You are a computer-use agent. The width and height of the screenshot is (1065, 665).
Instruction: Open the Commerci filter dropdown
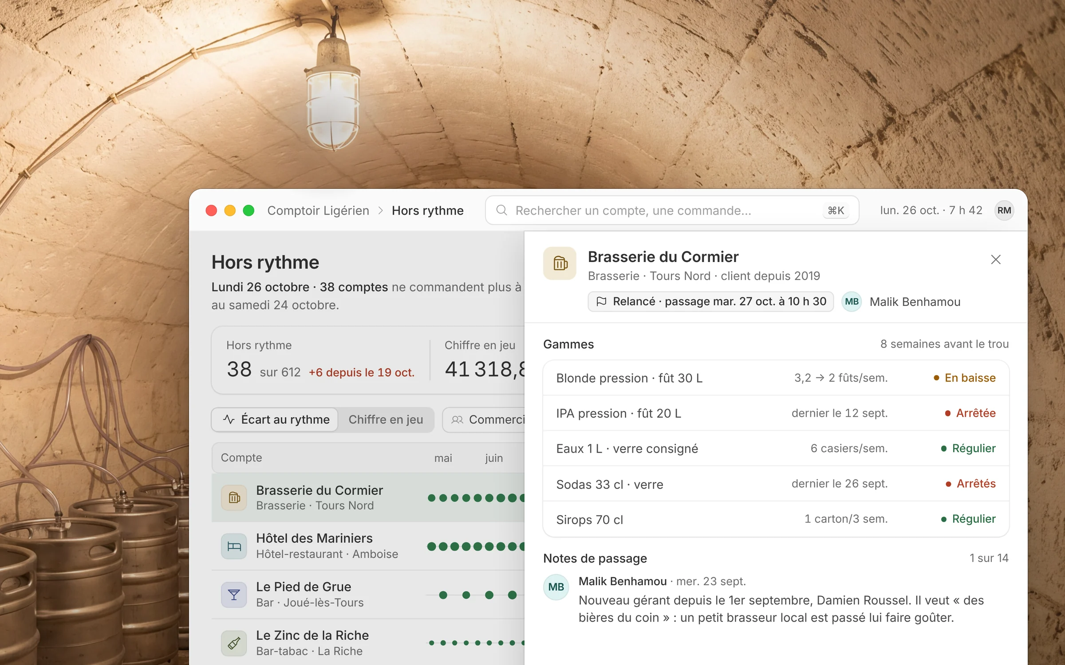coord(484,419)
